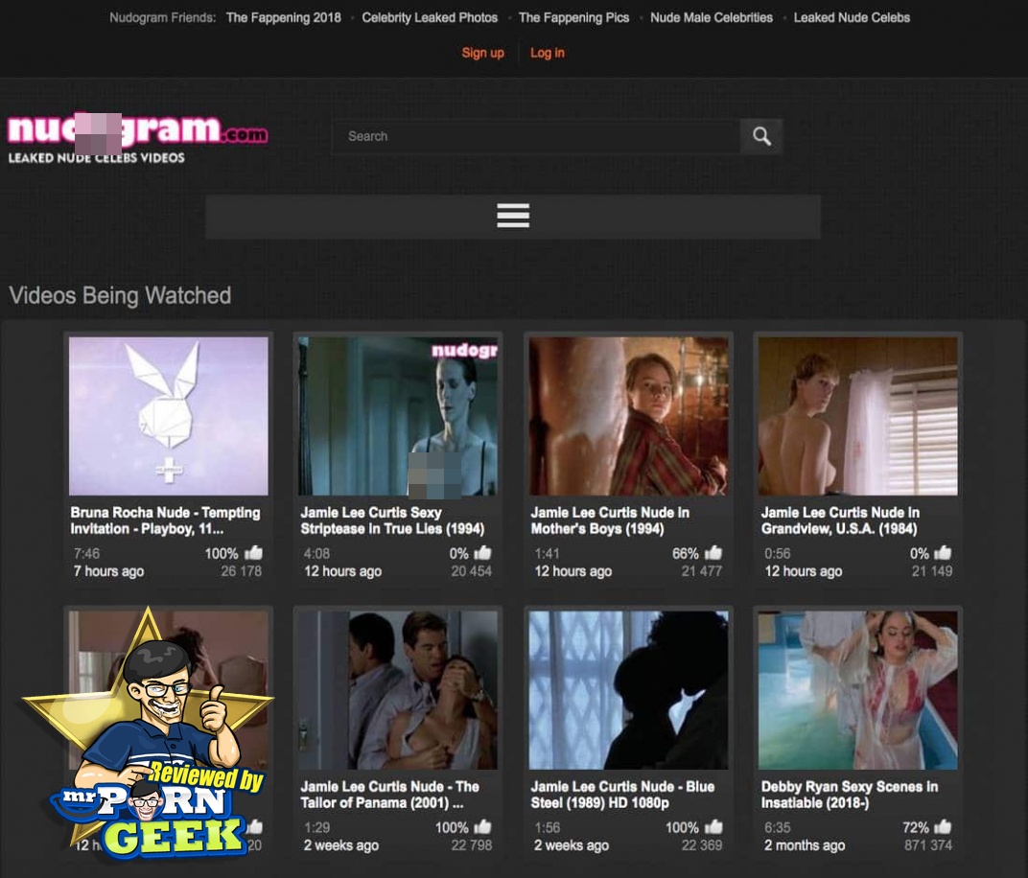This screenshot has width=1028, height=878.
Task: Open the Celebrity Leaked Photos link
Action: [x=430, y=17]
